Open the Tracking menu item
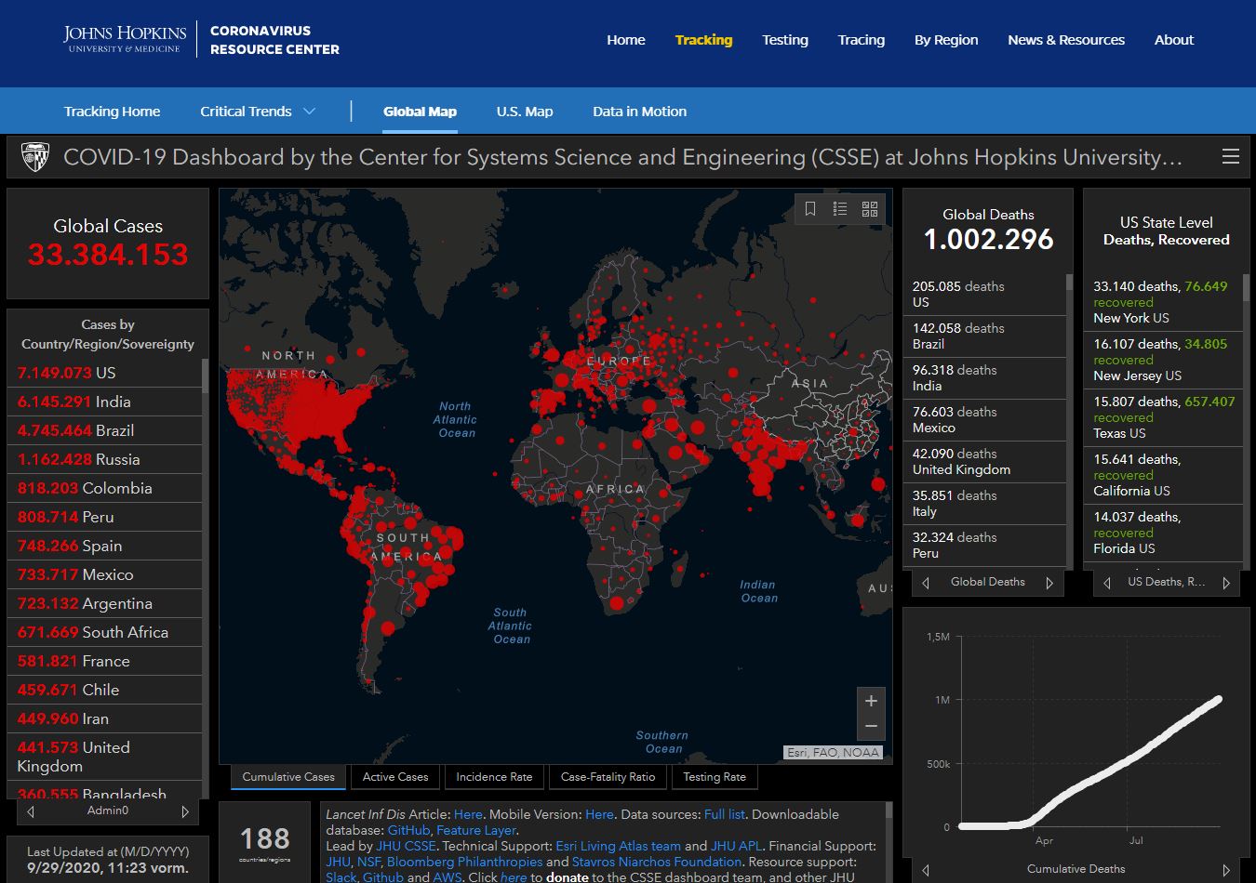The image size is (1256, 883). (x=703, y=40)
